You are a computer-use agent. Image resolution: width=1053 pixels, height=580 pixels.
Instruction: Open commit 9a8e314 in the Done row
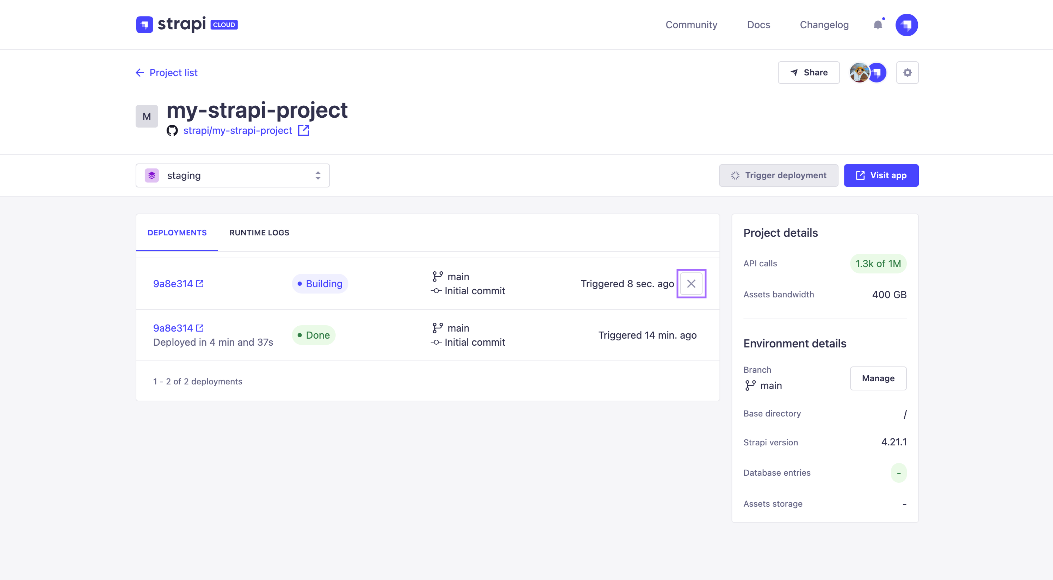[173, 328]
